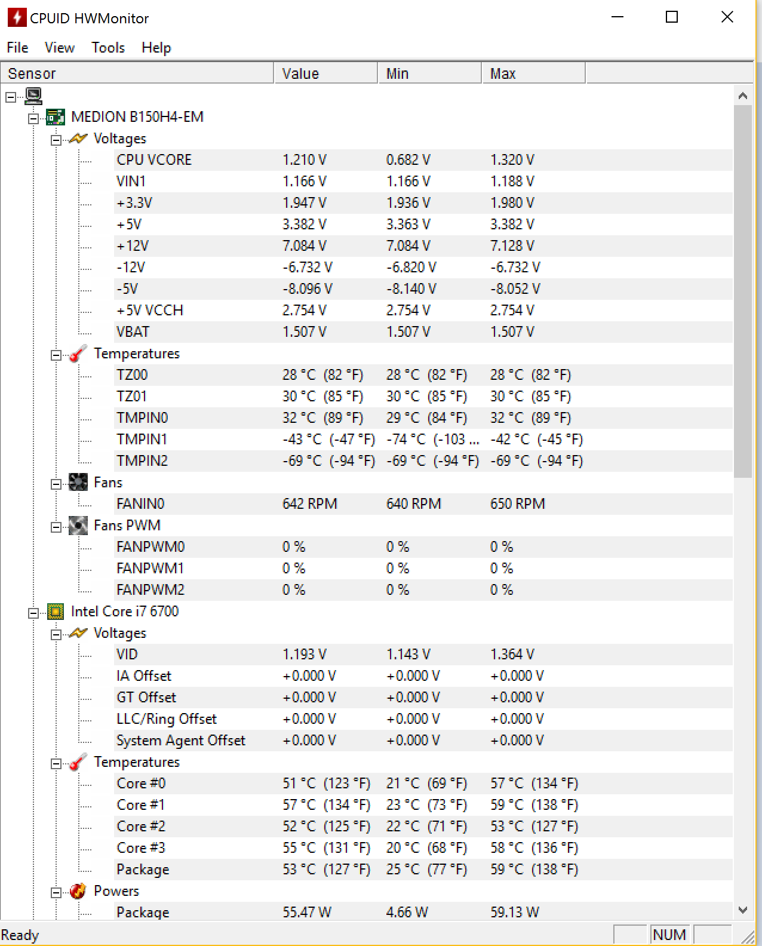Click the Intel Core i7 Temperatures thermometer icon
The height and width of the screenshot is (946, 762).
click(x=78, y=762)
